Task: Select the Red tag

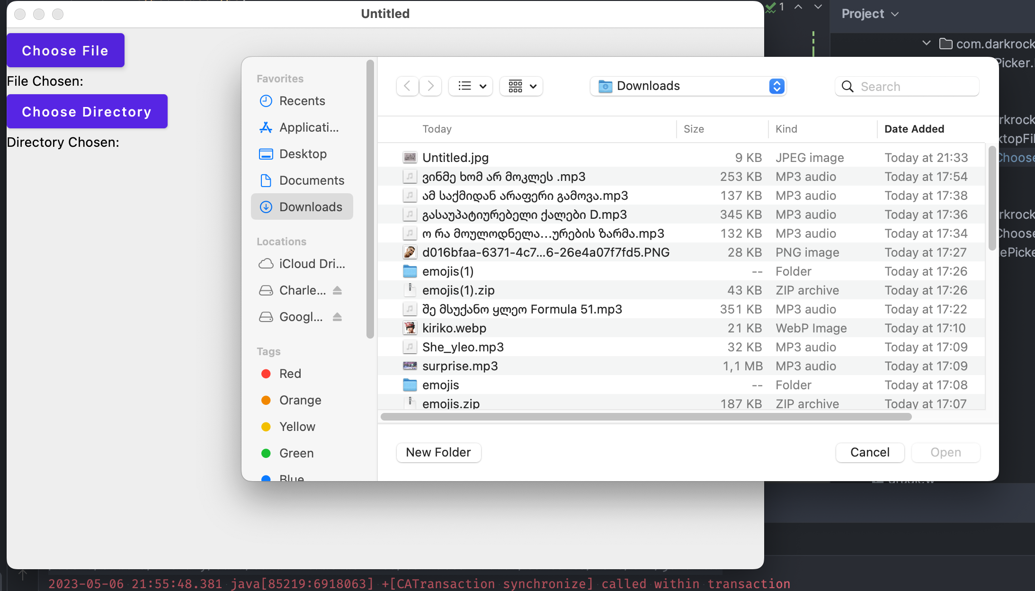Action: (290, 373)
